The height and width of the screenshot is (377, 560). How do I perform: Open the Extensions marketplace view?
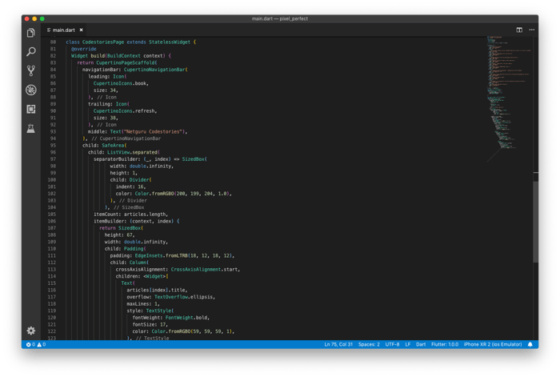[31, 110]
